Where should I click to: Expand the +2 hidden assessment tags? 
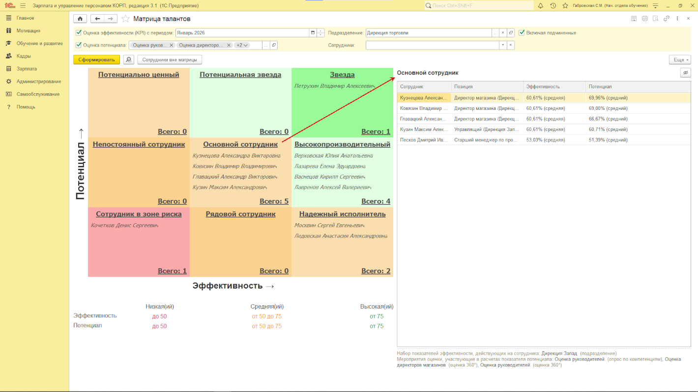tap(242, 45)
